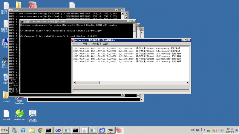The width and height of the screenshot is (239, 134).
Task: Select the Computer desktop shortcut
Action: coord(5,43)
